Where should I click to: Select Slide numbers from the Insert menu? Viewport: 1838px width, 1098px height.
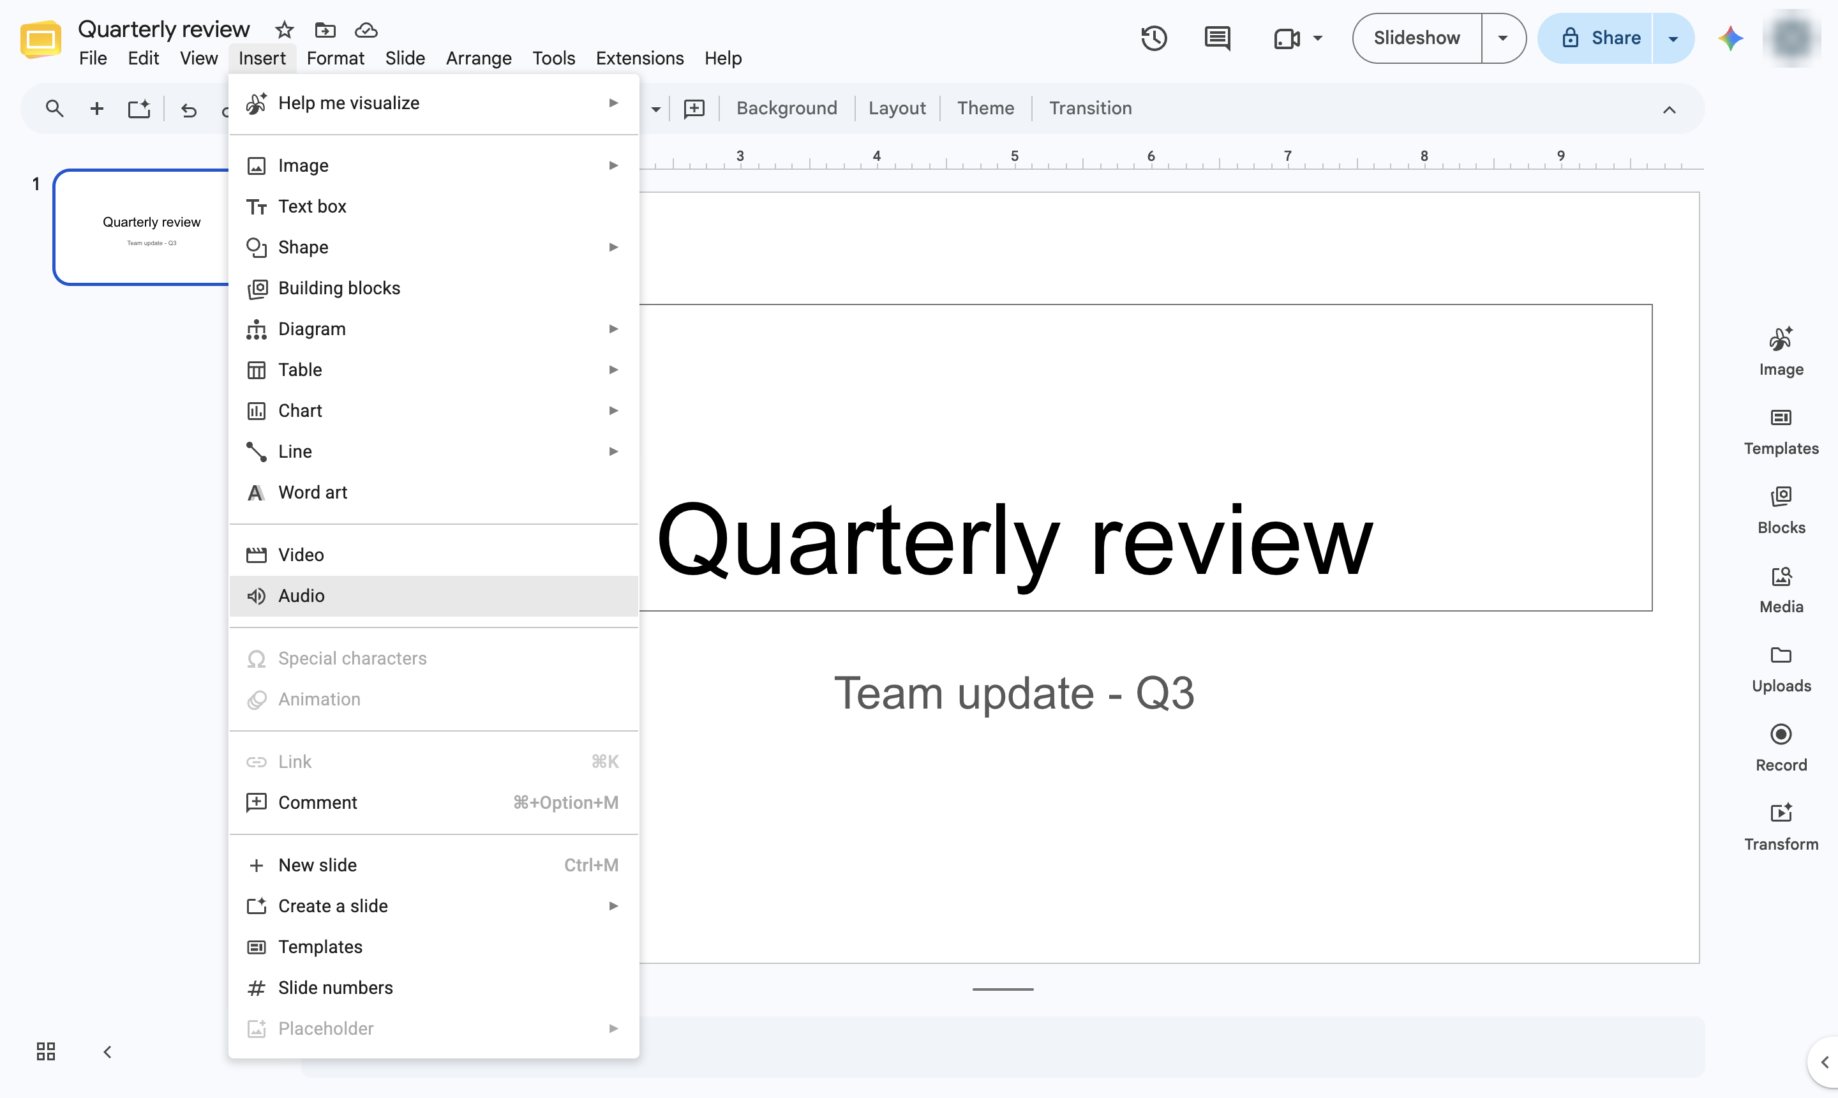point(433,988)
